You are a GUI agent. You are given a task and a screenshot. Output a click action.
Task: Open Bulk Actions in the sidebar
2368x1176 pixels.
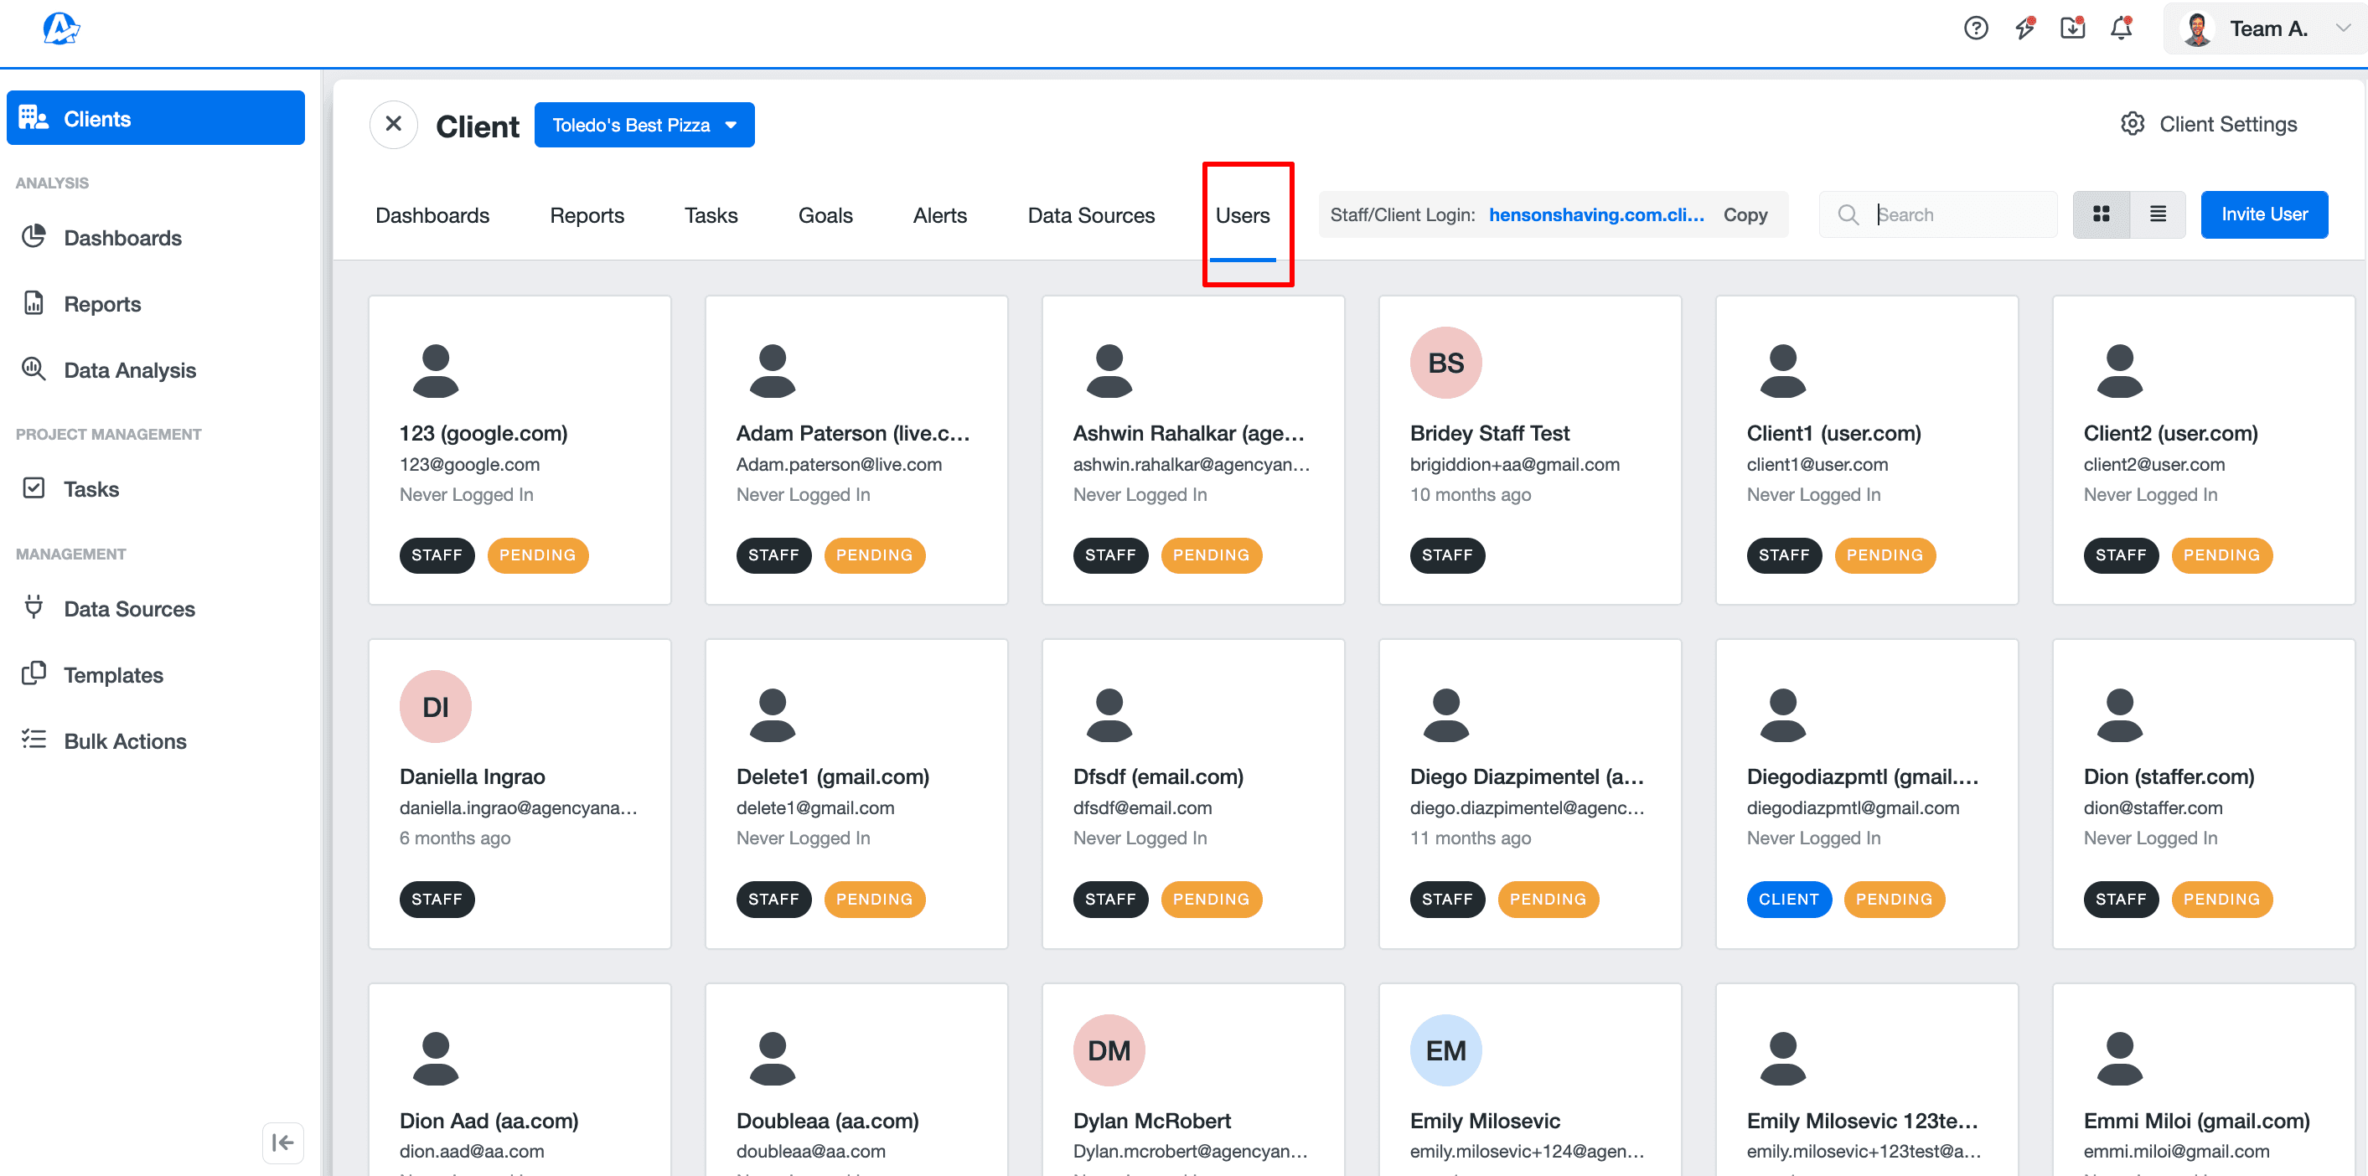pyautogui.click(x=125, y=740)
